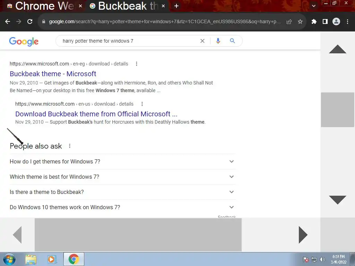Image resolution: width=355 pixels, height=266 pixels.
Task: Open the tab search dropdown arrow
Action: pyautogui.click(x=313, y=6)
